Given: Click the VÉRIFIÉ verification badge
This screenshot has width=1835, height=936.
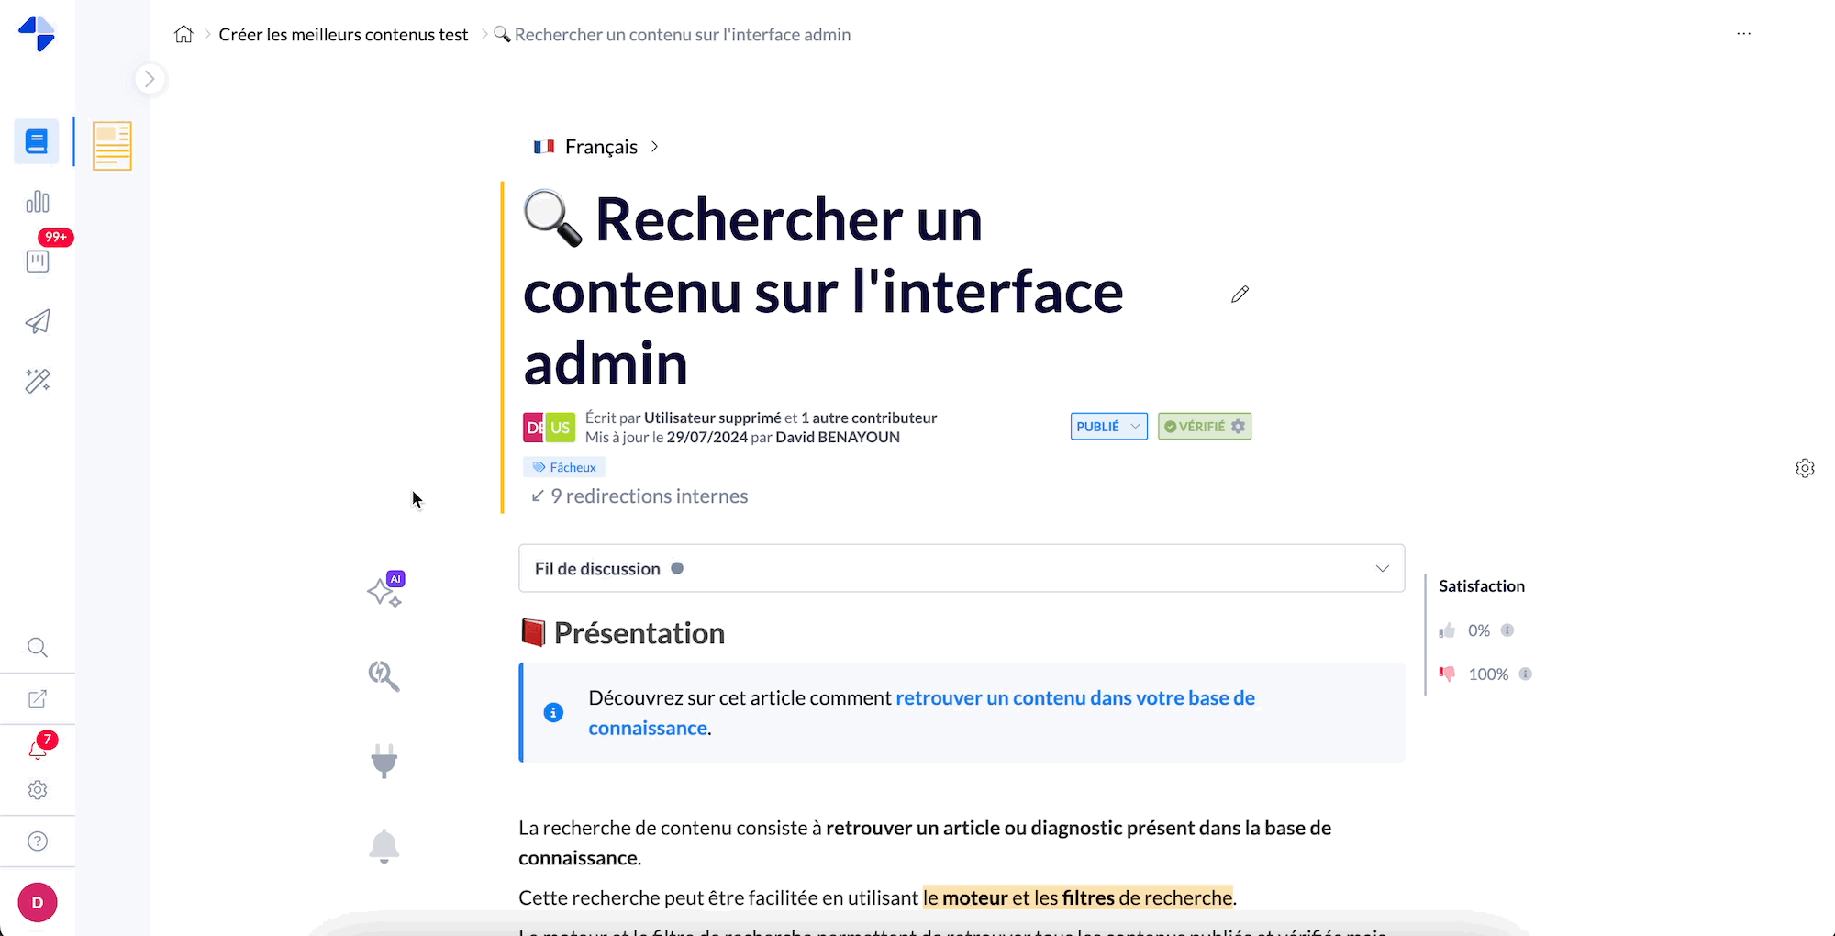Looking at the screenshot, I should point(1204,427).
